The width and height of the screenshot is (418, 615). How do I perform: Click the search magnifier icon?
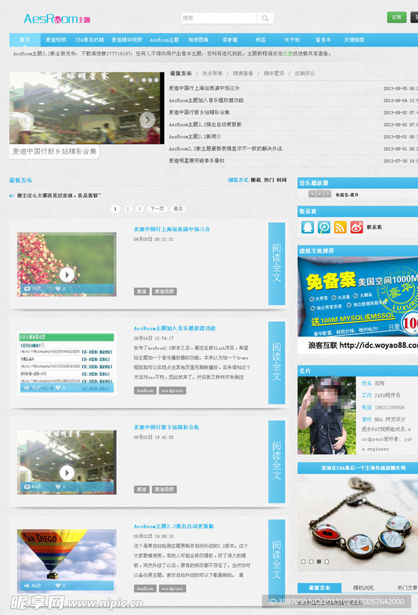point(265,18)
